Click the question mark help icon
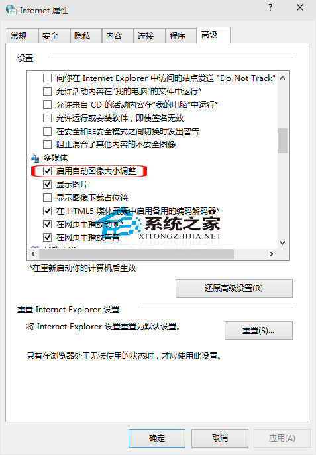 tap(270, 8)
